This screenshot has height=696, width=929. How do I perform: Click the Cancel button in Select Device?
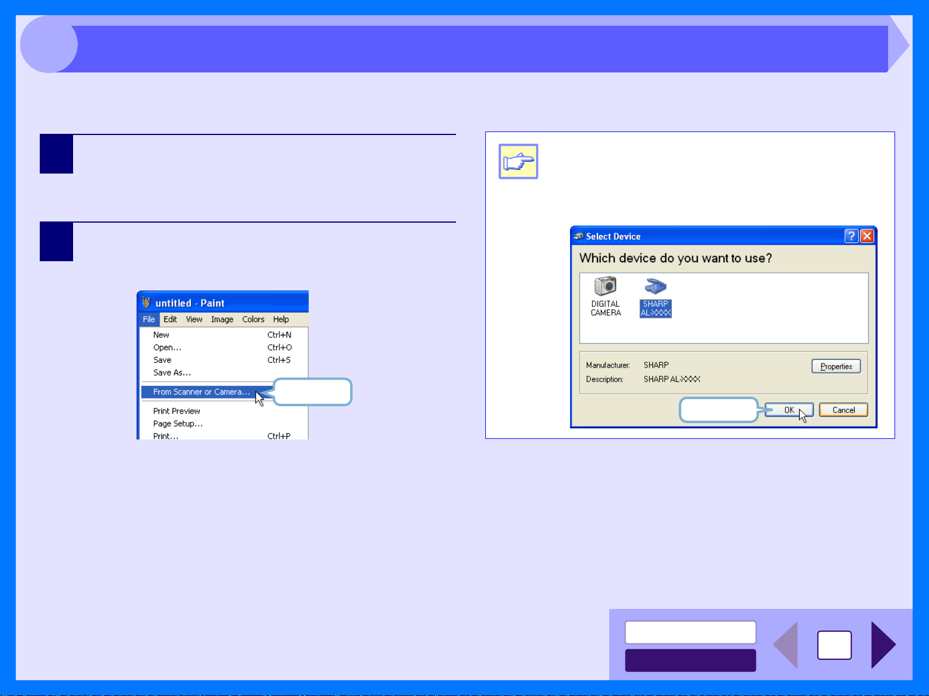click(x=844, y=410)
